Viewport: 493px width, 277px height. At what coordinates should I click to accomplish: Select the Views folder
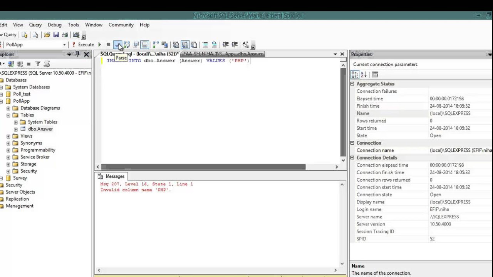coord(27,136)
